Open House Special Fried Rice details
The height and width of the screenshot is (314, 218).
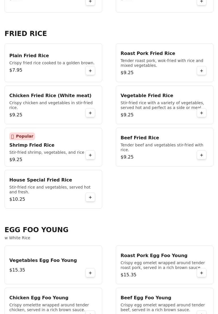[x=40, y=180]
